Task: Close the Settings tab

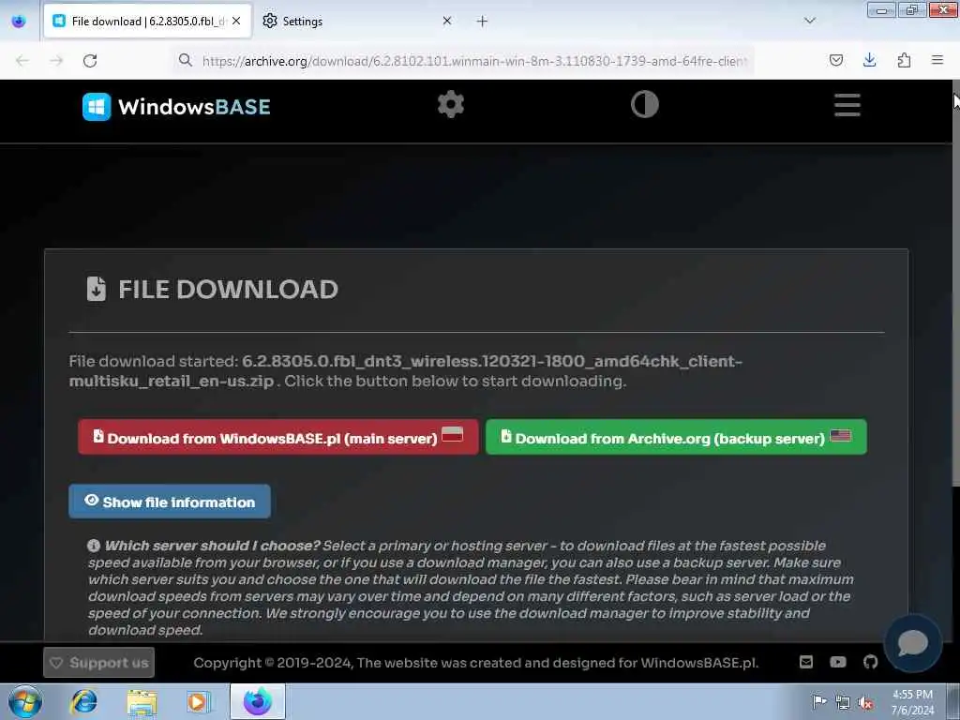Action: click(447, 21)
